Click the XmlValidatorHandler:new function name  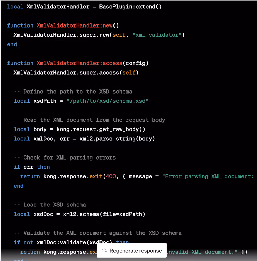tap(75, 25)
